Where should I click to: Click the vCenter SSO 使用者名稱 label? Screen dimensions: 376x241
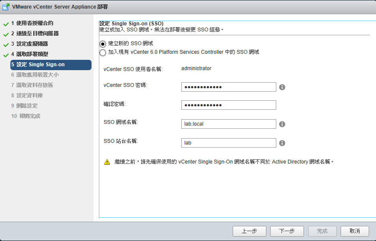click(133, 69)
